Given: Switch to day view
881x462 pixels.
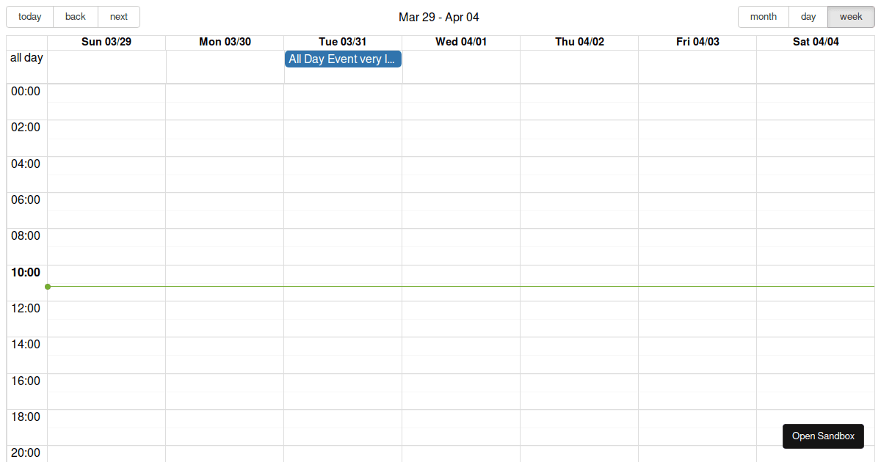Looking at the screenshot, I should point(808,17).
